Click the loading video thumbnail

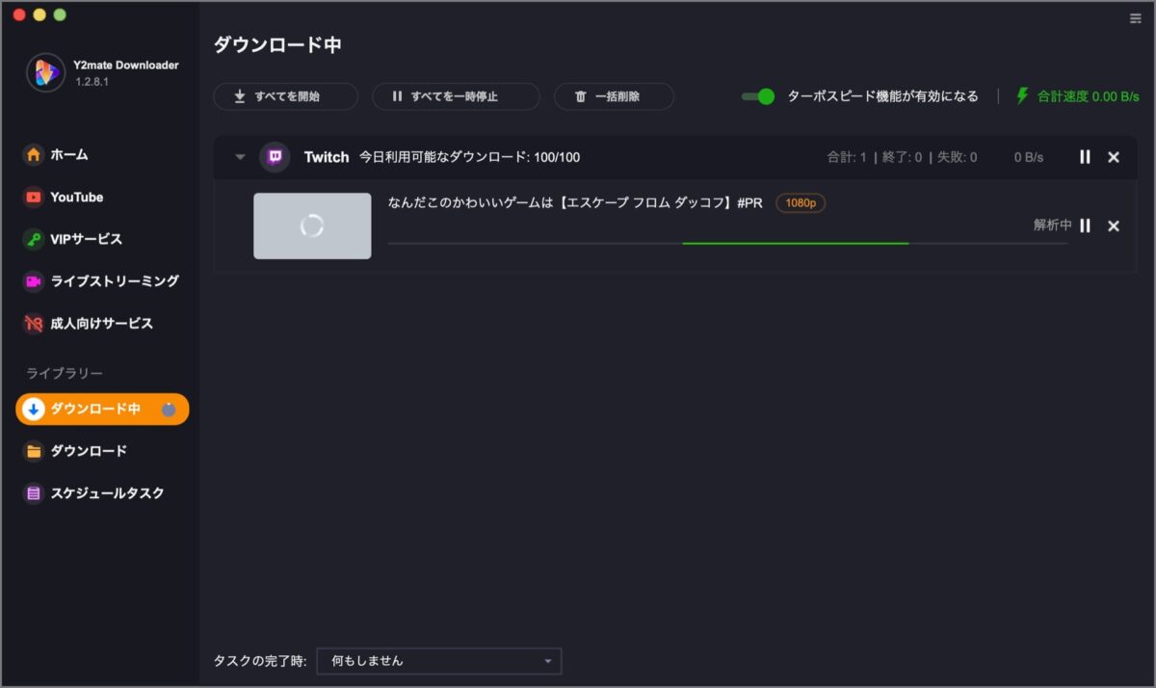[x=312, y=225]
